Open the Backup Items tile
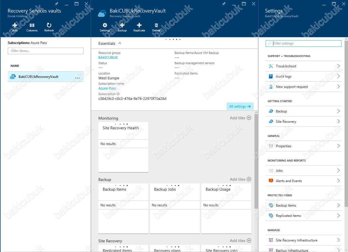Viewport: 348px width, 252px height. tap(123, 209)
